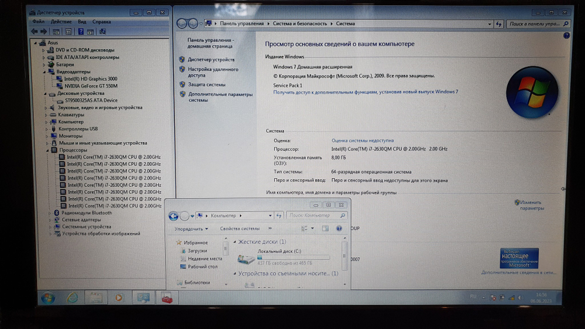Collapse the Видеоадаптеры category
The width and height of the screenshot is (585, 329).
(x=44, y=71)
